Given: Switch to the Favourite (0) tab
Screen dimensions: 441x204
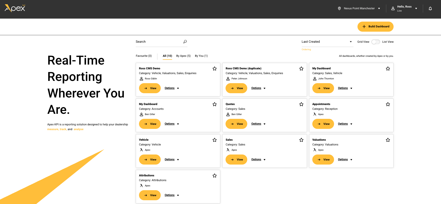Looking at the screenshot, I should click(x=144, y=56).
